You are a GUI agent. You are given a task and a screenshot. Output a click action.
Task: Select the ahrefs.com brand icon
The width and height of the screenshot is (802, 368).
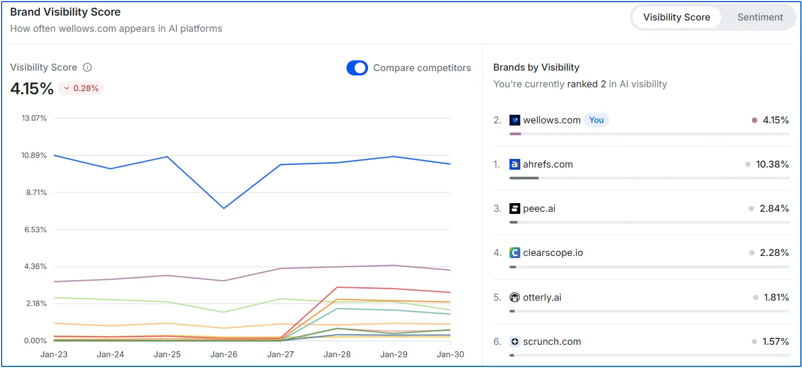click(x=514, y=164)
